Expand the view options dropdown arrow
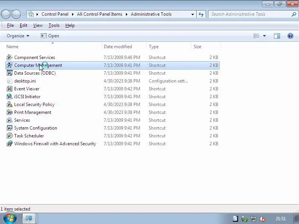Image resolution: width=299 pixels, height=224 pixels. pos(265,36)
